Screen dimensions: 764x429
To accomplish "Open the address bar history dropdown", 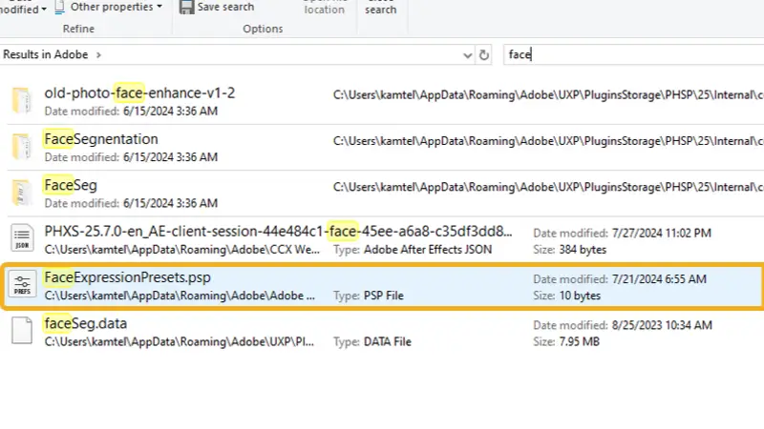I will [467, 55].
